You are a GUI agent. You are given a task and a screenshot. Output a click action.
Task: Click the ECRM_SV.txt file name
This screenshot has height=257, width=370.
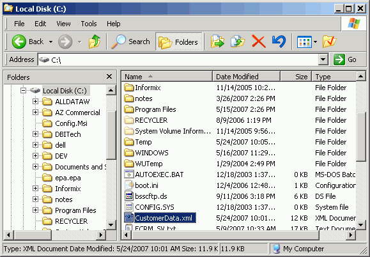[x=155, y=228]
